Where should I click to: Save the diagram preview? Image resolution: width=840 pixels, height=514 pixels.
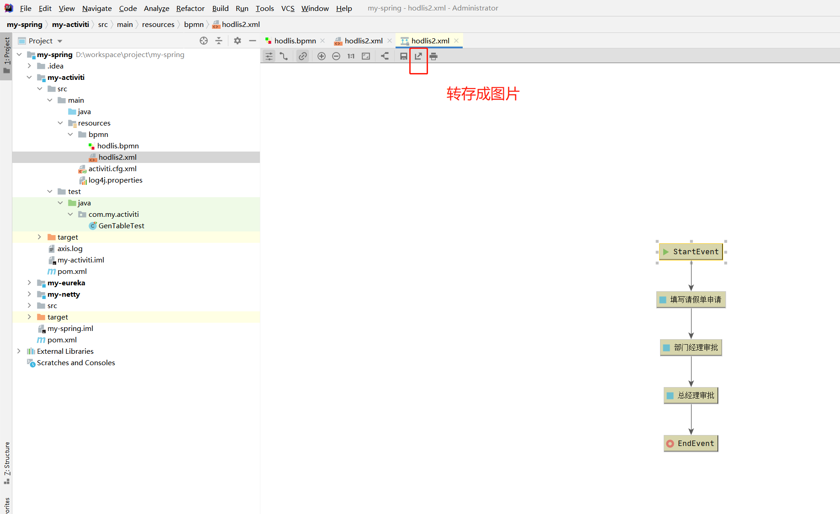tap(403, 56)
